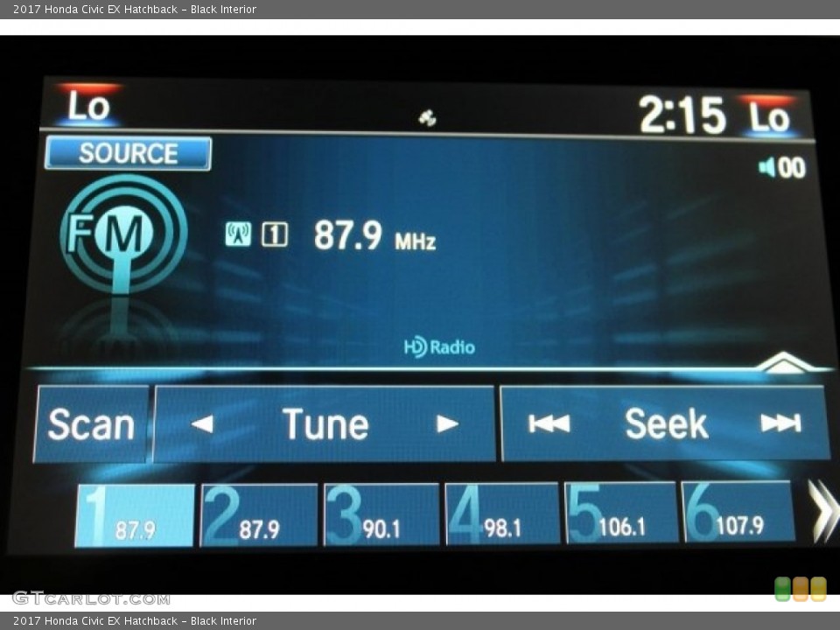The width and height of the screenshot is (840, 630).
Task: Tune down with the left arrow
Action: click(x=202, y=423)
